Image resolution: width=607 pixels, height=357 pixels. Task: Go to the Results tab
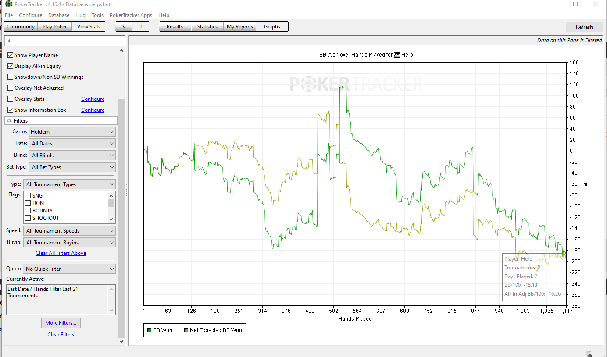coord(175,27)
